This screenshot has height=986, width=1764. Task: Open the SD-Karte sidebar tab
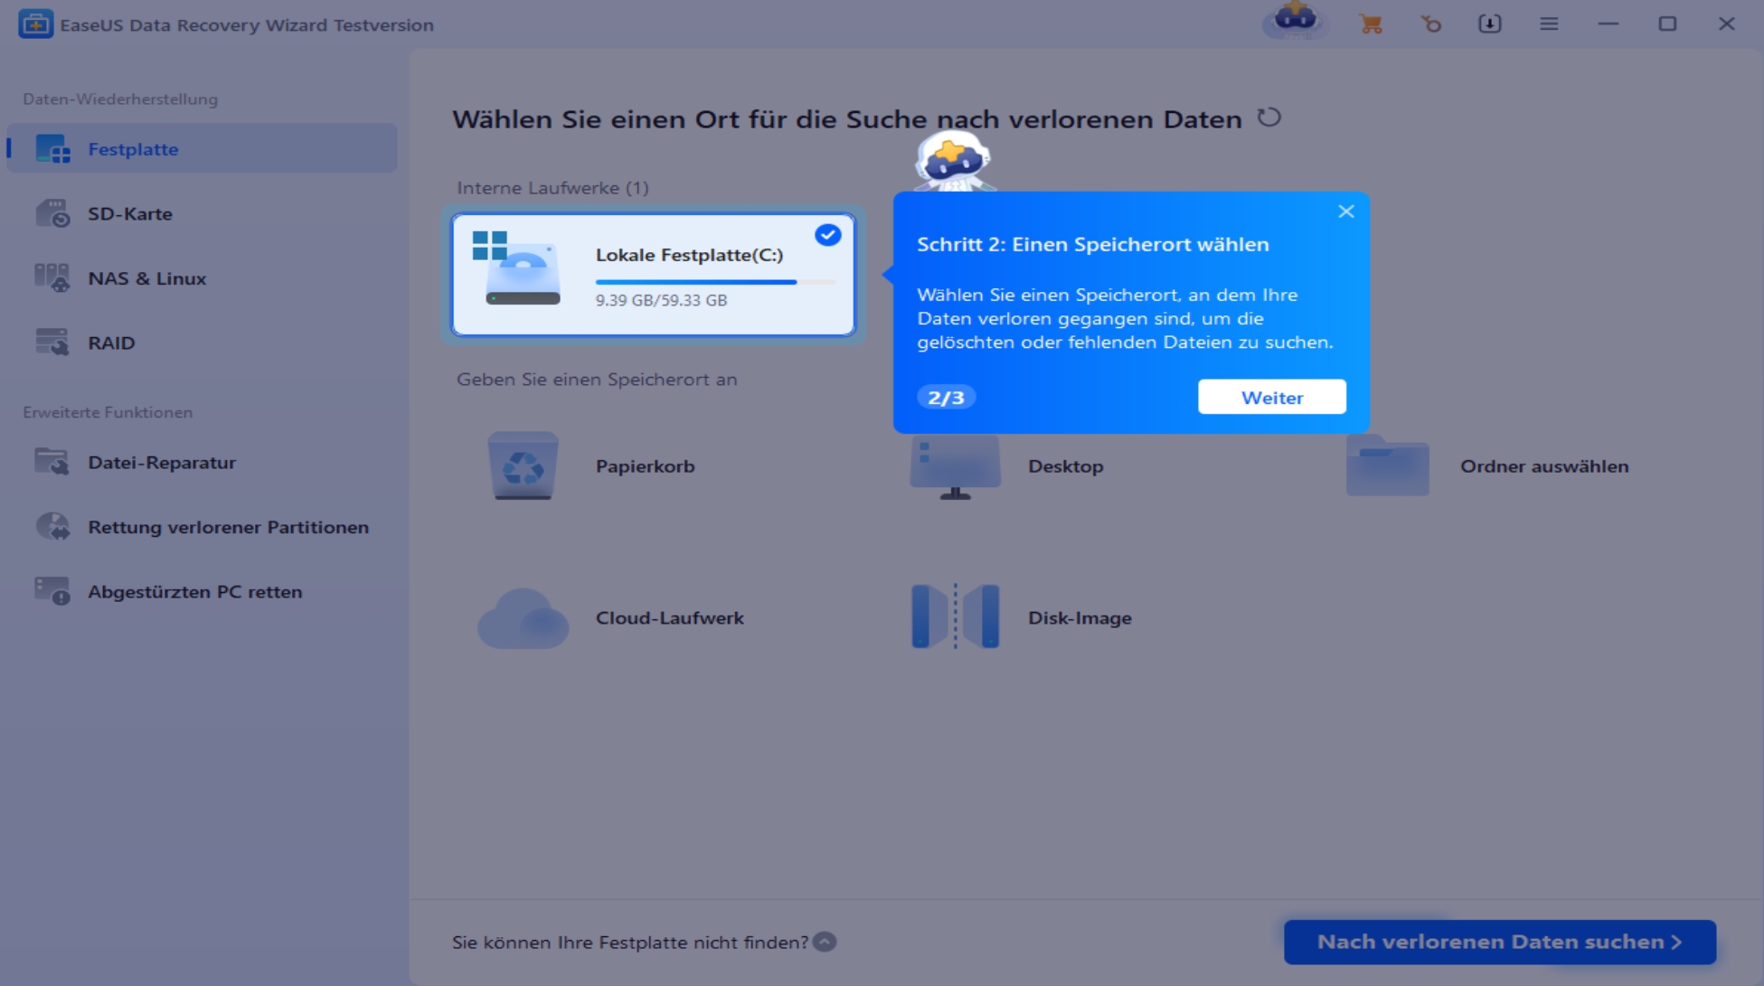tap(129, 214)
